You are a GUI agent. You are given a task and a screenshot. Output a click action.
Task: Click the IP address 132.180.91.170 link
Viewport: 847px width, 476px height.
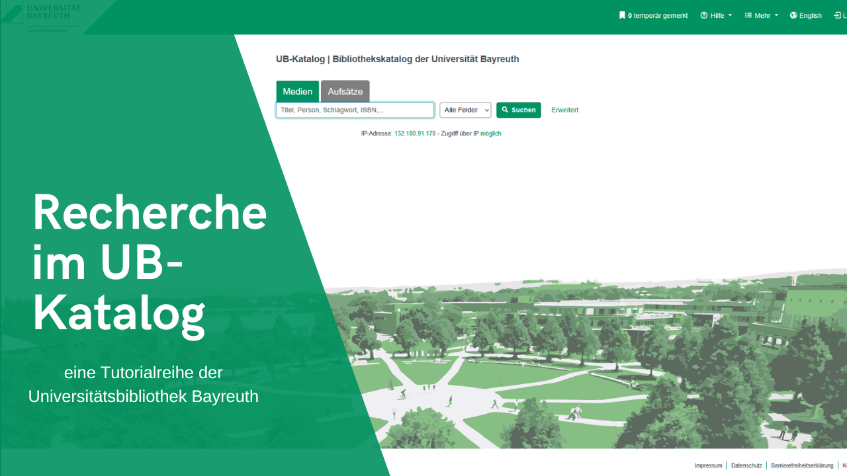415,134
